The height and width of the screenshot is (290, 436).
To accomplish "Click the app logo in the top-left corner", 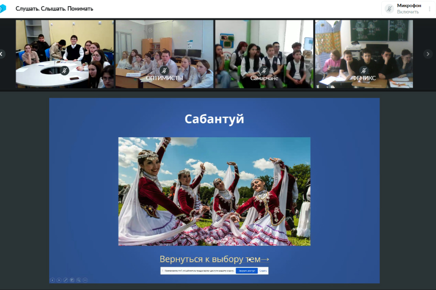I will pyautogui.click(x=3, y=8).
